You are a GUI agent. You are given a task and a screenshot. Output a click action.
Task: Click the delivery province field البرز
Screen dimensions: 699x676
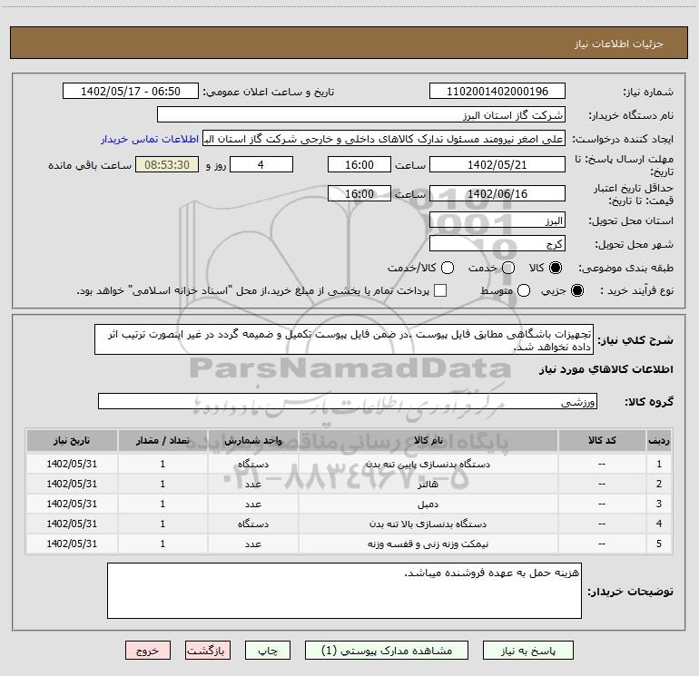pos(497,220)
